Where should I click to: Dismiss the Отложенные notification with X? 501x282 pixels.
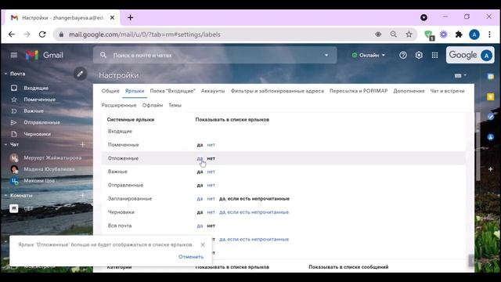pos(203,244)
